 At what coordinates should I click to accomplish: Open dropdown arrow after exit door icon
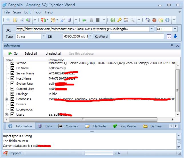[35, 20]
